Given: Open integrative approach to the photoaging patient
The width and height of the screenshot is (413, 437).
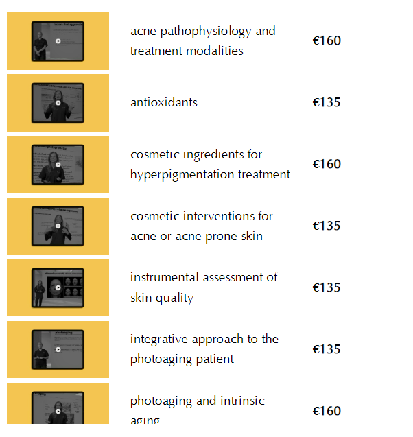Looking at the screenshot, I should click(204, 349).
